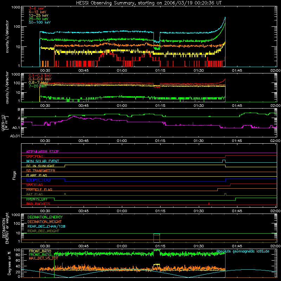
Task: Click the 02:00 time label under the MeV panel
Action: 275,106
